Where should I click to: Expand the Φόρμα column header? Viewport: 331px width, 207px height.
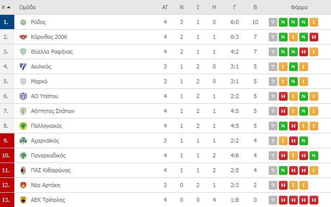(300, 7)
